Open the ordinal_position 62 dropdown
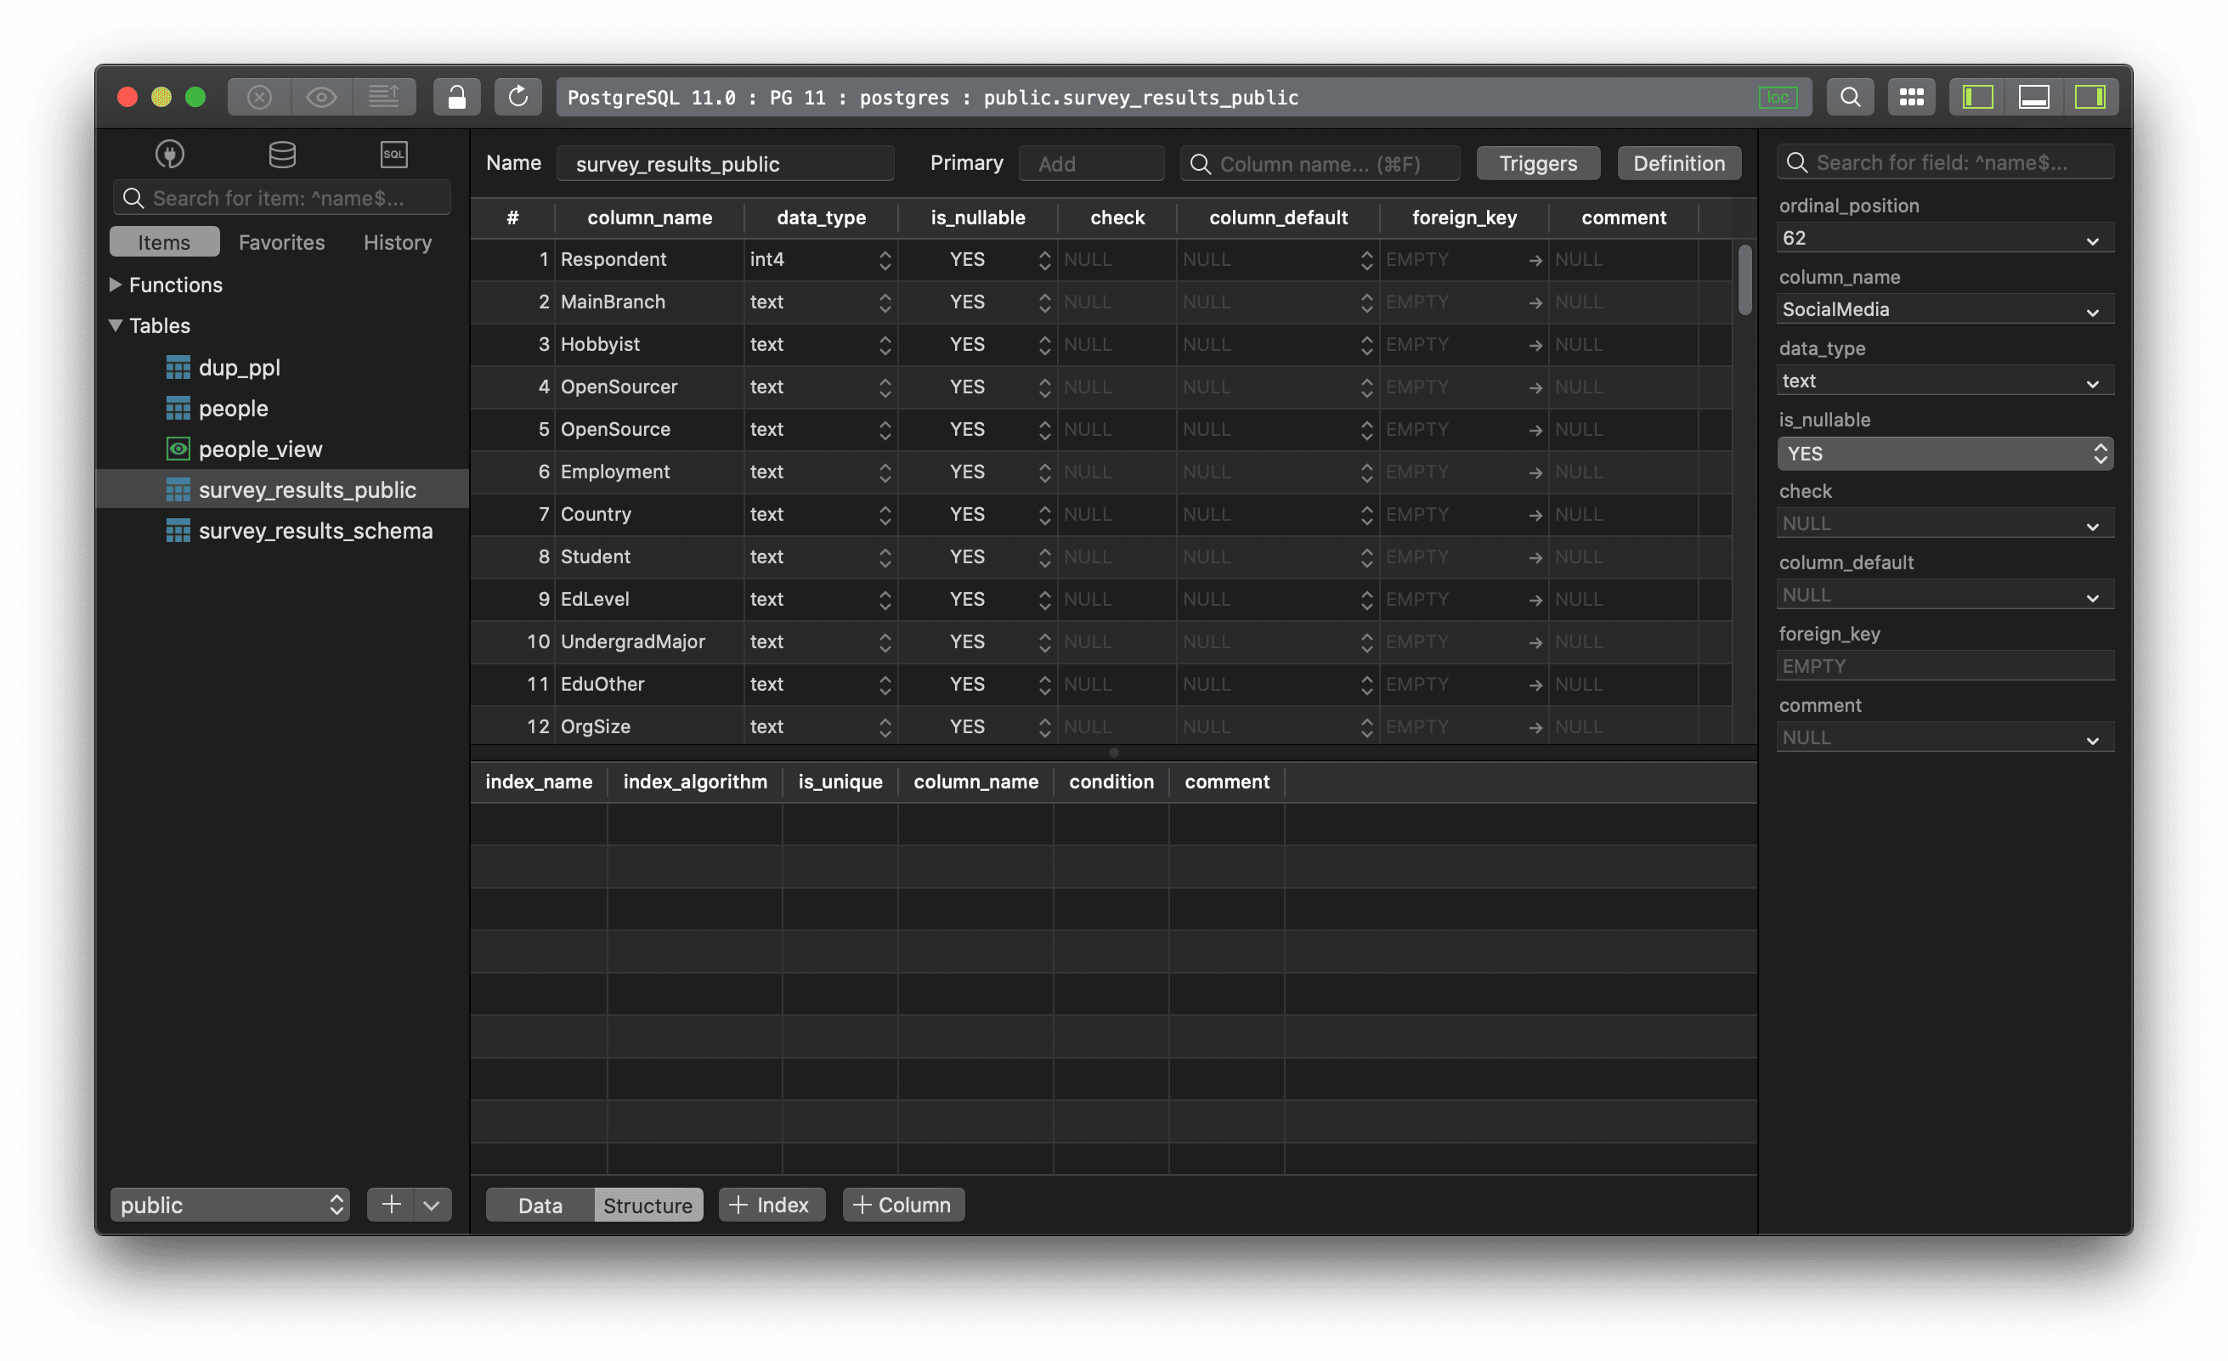 (1945, 239)
